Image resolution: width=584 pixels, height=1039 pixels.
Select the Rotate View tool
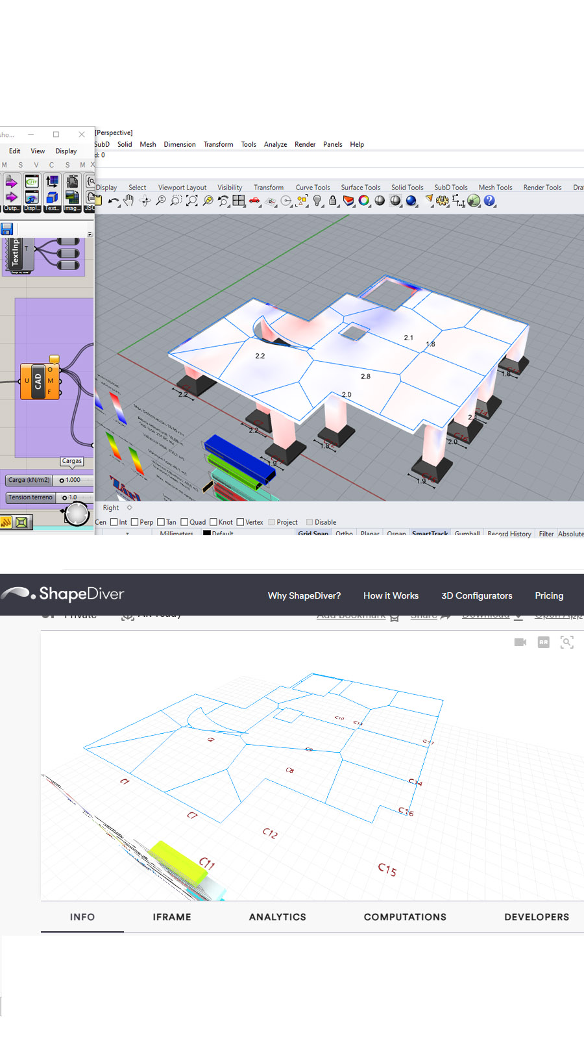(x=145, y=201)
